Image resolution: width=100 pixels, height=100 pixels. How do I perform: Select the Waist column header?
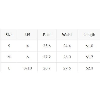67,35
